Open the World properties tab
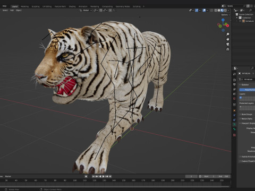The image size is (255, 191). [x=234, y=99]
